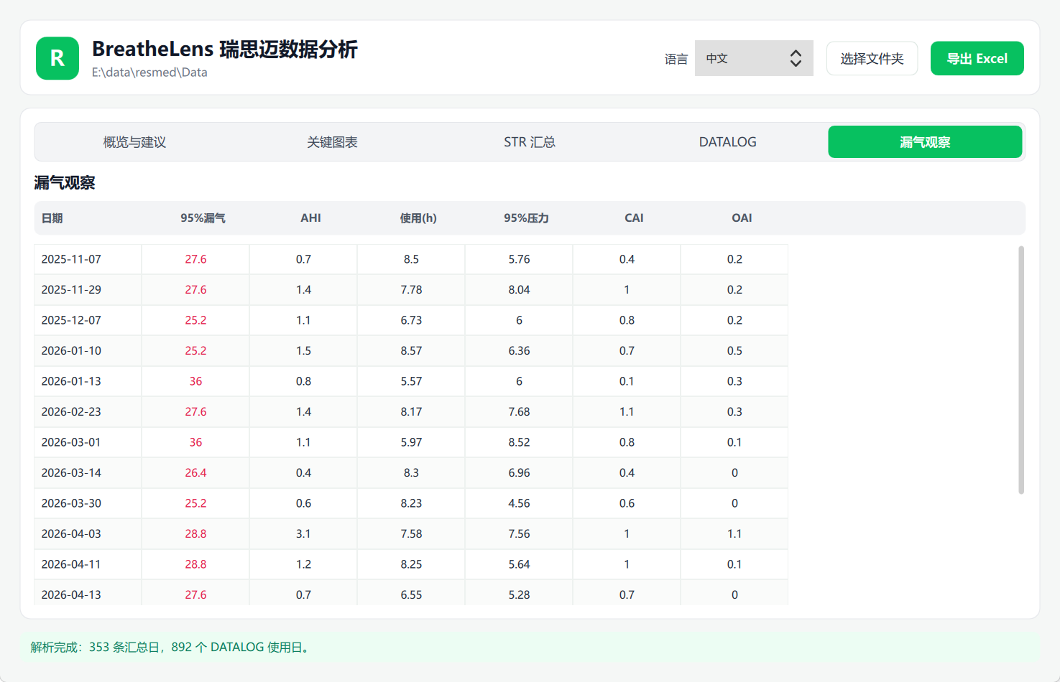
Task: Click the AHI column header
Action: click(x=310, y=218)
